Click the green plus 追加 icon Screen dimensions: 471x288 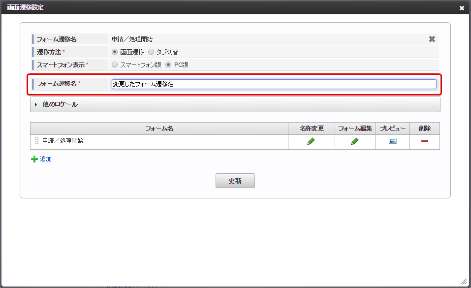34,159
